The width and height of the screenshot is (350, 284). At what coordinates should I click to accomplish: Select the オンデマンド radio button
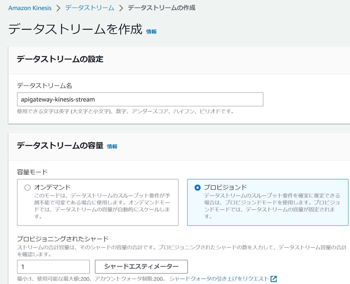[x=27, y=188]
